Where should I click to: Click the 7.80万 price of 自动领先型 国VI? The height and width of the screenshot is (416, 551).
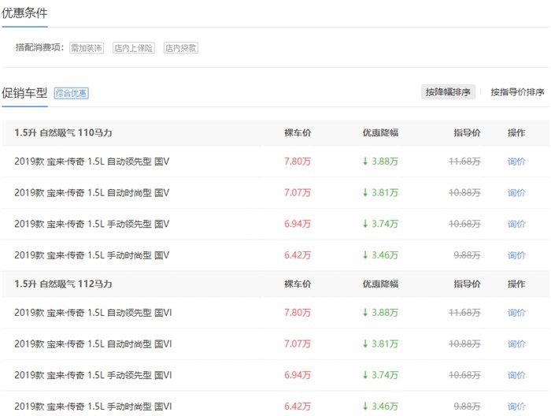[x=298, y=313]
